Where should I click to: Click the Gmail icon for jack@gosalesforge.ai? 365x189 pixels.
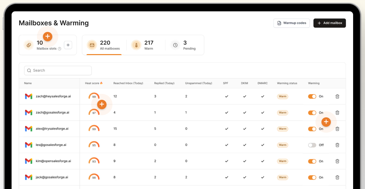click(29, 177)
